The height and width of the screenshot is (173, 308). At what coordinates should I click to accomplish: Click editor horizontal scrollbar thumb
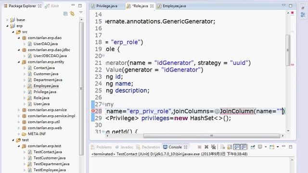coord(212,136)
